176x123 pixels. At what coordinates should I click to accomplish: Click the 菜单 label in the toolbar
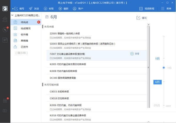[x=169, y=8]
